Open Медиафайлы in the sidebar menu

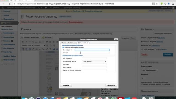click(9, 19)
